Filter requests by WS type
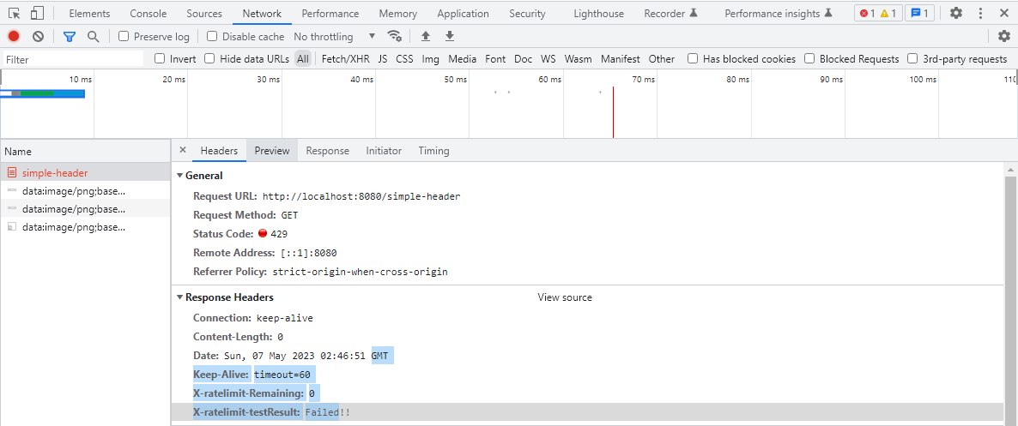 click(x=548, y=59)
